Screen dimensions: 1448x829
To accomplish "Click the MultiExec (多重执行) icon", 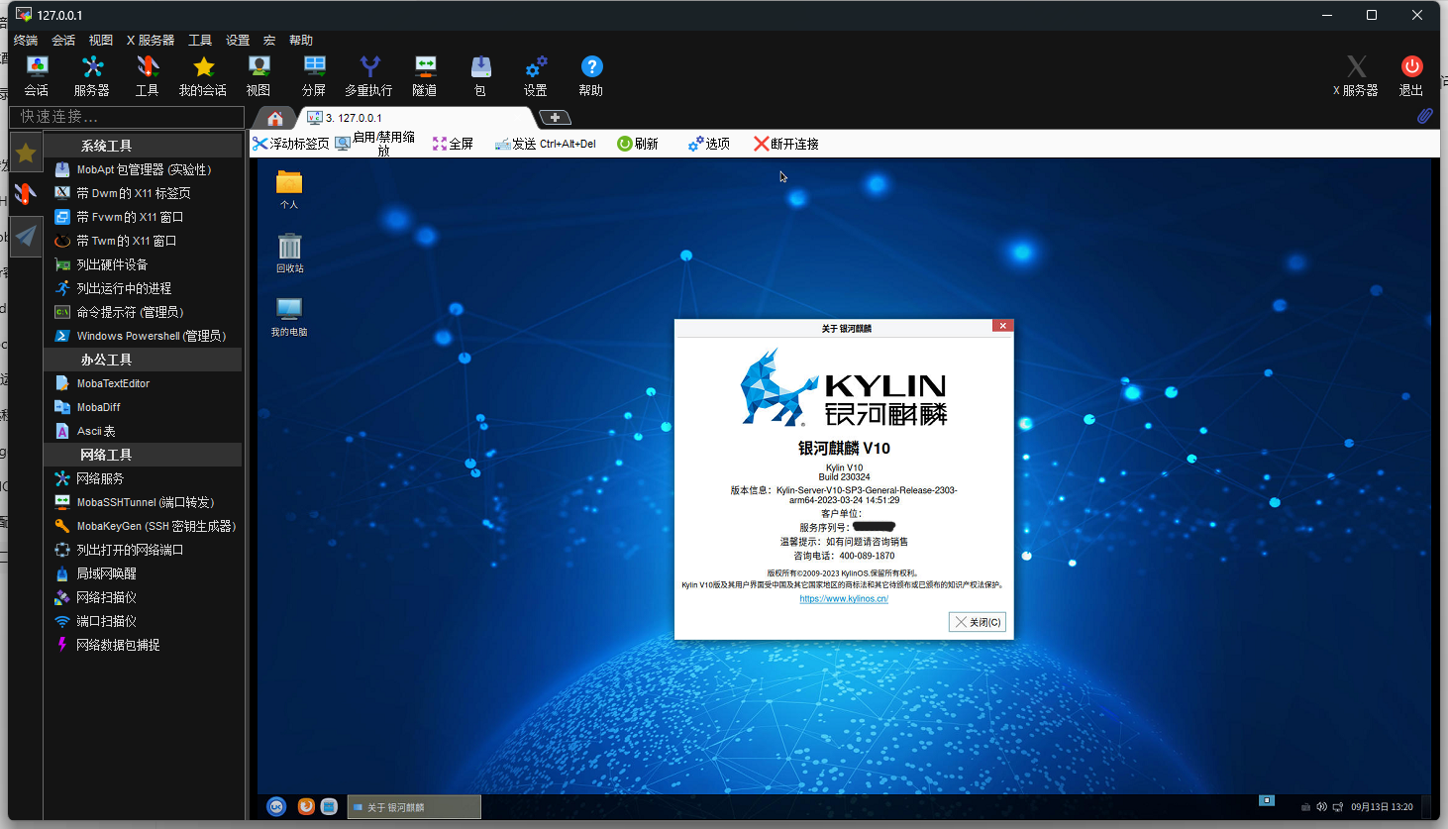I will coord(369,75).
